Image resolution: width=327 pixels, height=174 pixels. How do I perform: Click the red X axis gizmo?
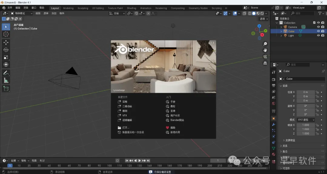tap(262, 35)
